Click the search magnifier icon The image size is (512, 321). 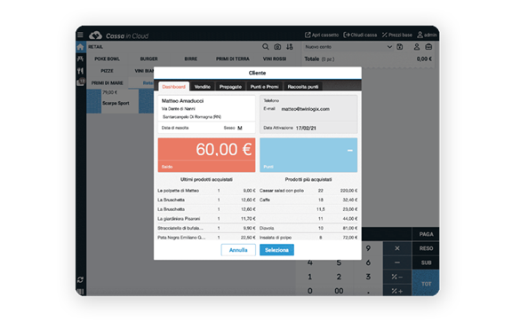point(266,47)
